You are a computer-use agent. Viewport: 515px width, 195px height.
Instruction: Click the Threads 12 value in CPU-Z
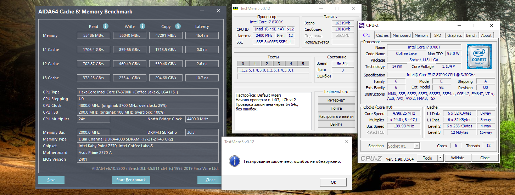[488, 146]
